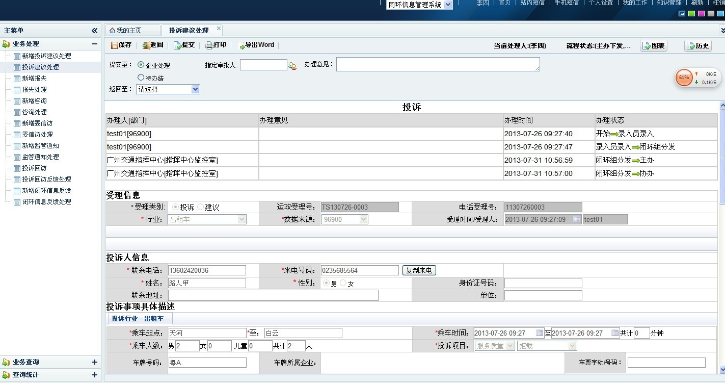This screenshot has width=725, height=383.
Task: Open the 拒载 dropdown
Action: [x=547, y=346]
